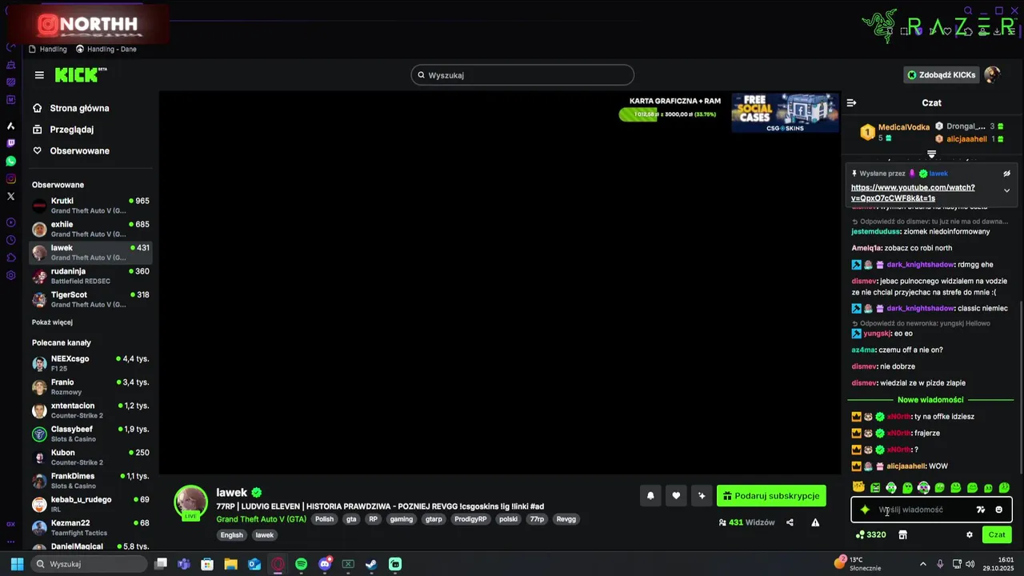Click the Revgg tag
The width and height of the screenshot is (1024, 576).
[566, 519]
